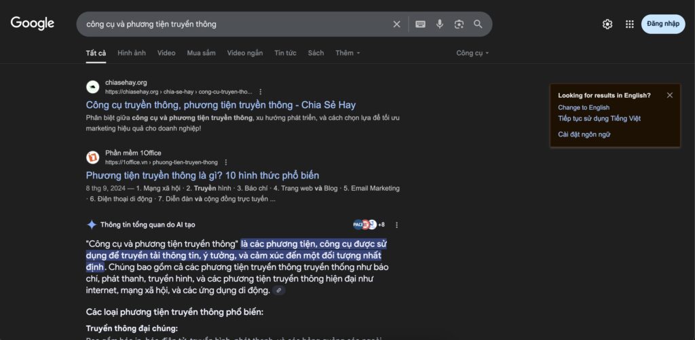Open AI overview three-dot menu
Image resolution: width=695 pixels, height=340 pixels.
(x=396, y=225)
